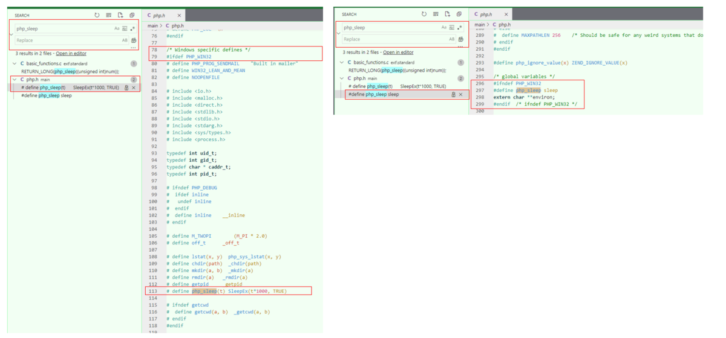Screen dimensions: 726x338
Task: Collapse the replace field toggle in left window
Action: point(11,34)
